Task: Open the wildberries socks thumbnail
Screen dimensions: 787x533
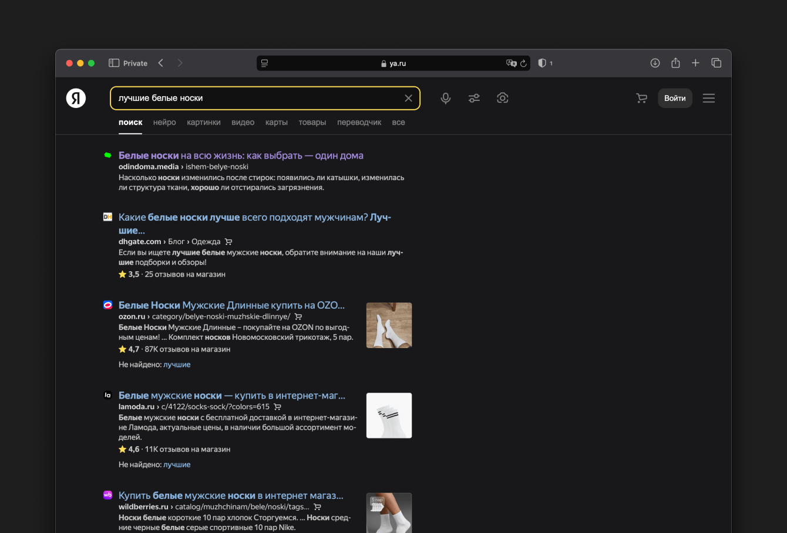Action: tap(389, 513)
